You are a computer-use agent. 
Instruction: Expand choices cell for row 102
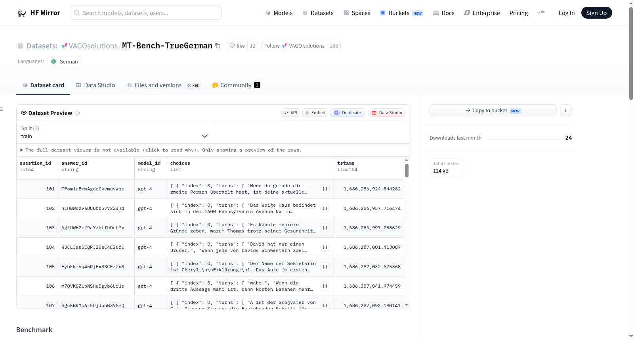pyautogui.click(x=325, y=208)
